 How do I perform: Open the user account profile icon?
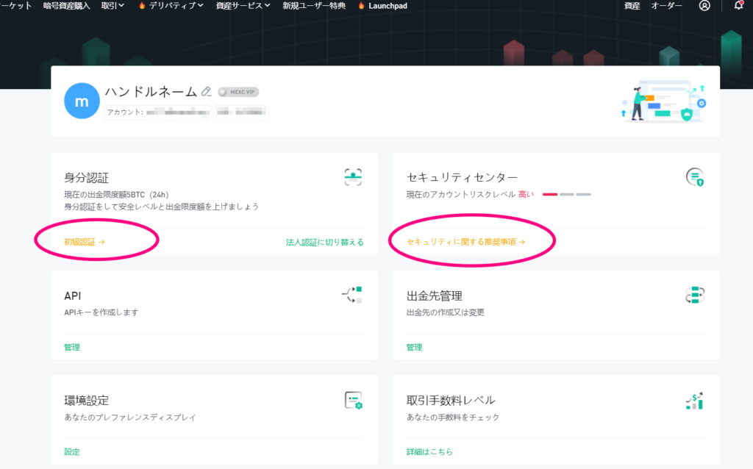(x=704, y=6)
